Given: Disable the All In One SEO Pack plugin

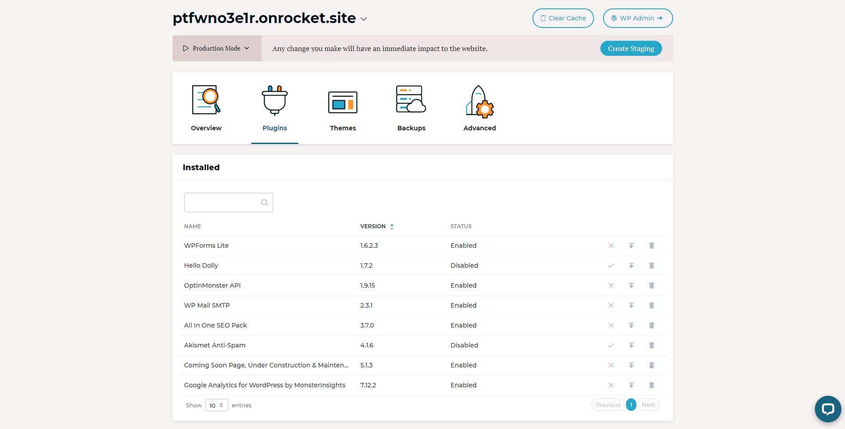Looking at the screenshot, I should click(x=611, y=325).
